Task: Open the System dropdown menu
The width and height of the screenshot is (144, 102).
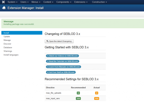Action: (x=12, y=2)
